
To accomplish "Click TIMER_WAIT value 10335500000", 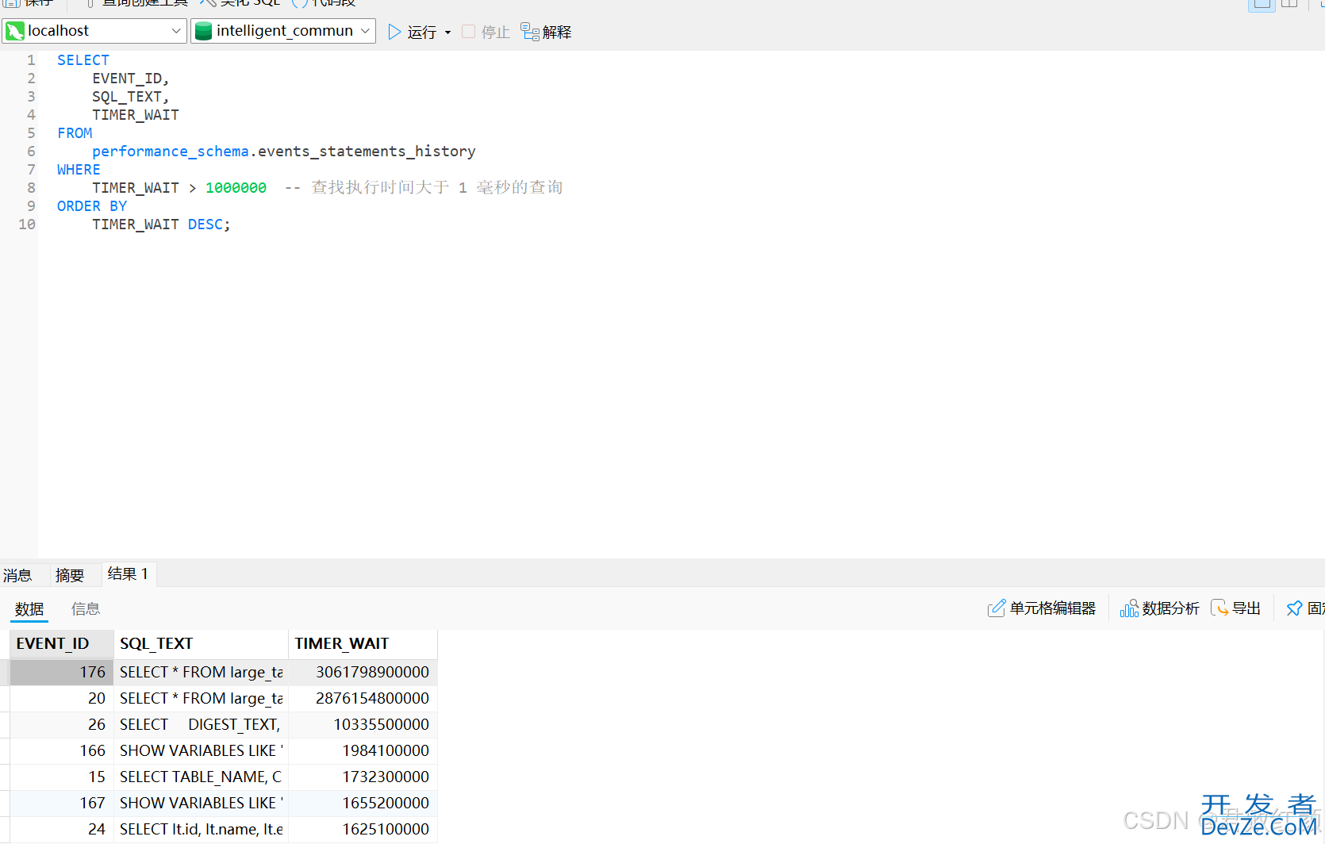I will coord(363,724).
